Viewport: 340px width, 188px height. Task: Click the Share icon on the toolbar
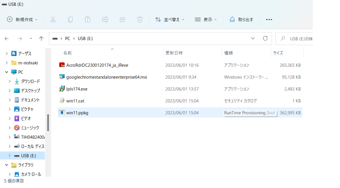[122, 19]
